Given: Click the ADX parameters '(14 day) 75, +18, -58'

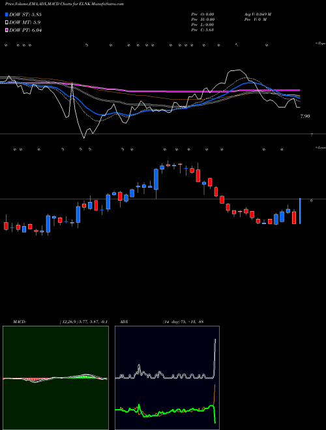Looking at the screenshot, I should tap(183, 322).
